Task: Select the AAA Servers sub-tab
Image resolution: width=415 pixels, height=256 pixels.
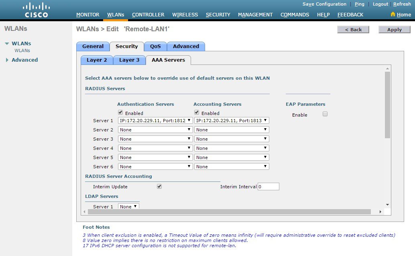Action: click(x=168, y=60)
